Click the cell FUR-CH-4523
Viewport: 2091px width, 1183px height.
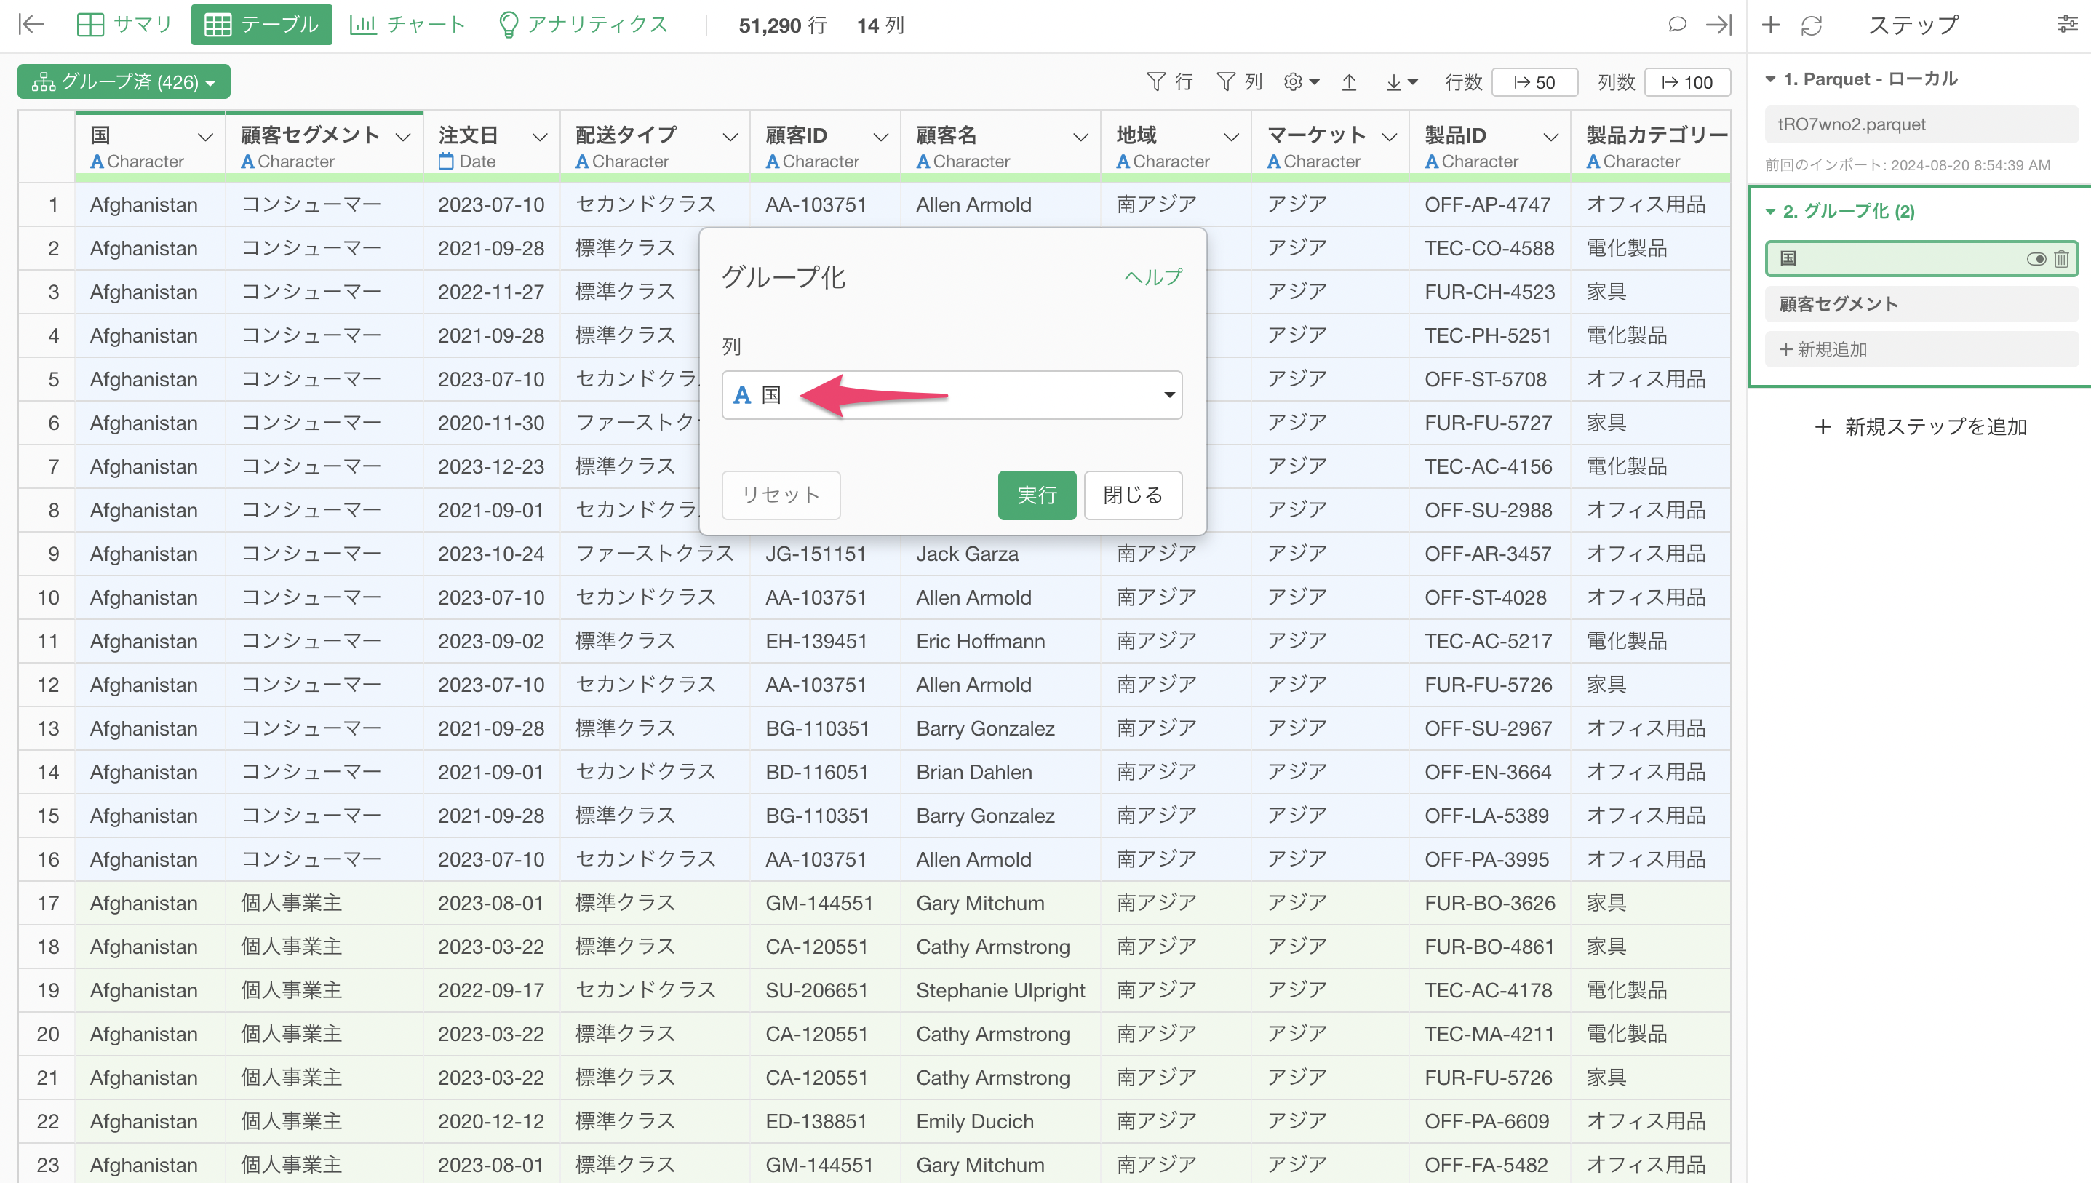1489,292
